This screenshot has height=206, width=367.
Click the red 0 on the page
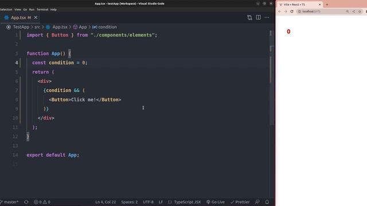[x=288, y=31]
